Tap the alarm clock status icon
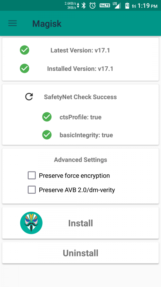The image size is (161, 287). click(x=93, y=5)
